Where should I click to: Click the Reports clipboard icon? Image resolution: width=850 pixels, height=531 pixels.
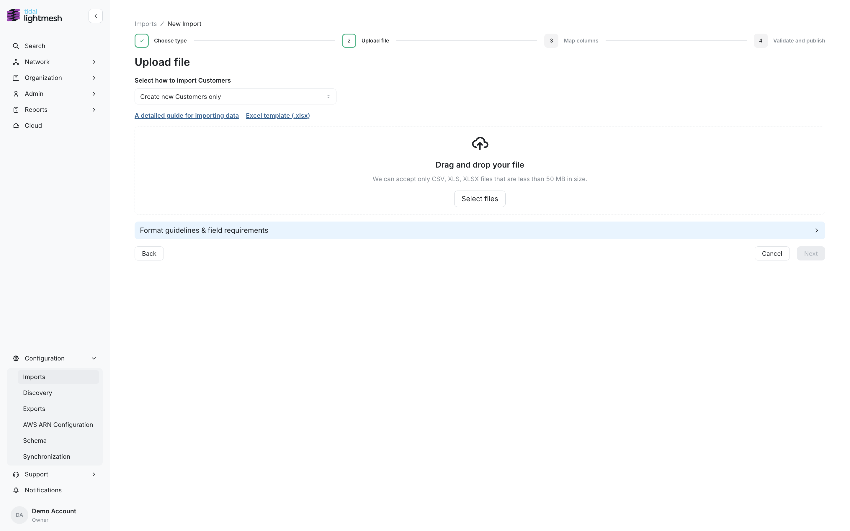coord(16,109)
